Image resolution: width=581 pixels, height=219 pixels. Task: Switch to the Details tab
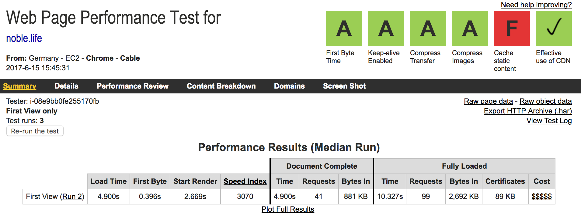66,86
